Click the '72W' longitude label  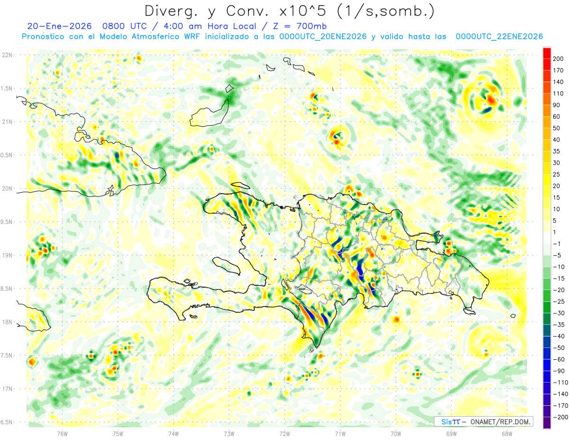point(284,433)
